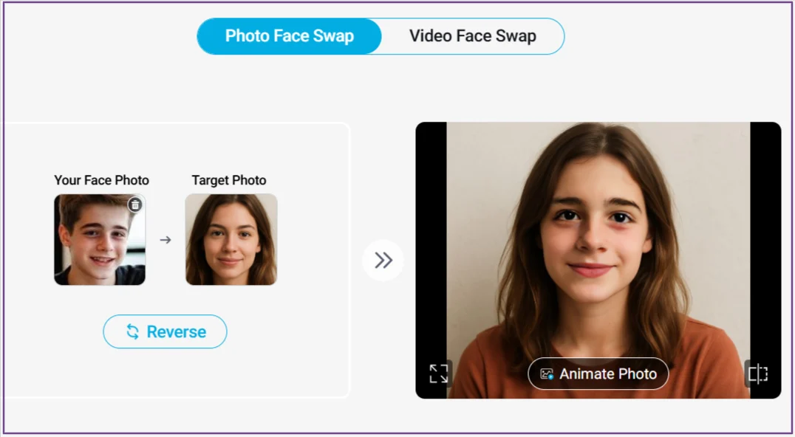Viewport: 795px width, 437px height.
Task: Click the image icon inside Animate Photo button
Action: click(546, 374)
